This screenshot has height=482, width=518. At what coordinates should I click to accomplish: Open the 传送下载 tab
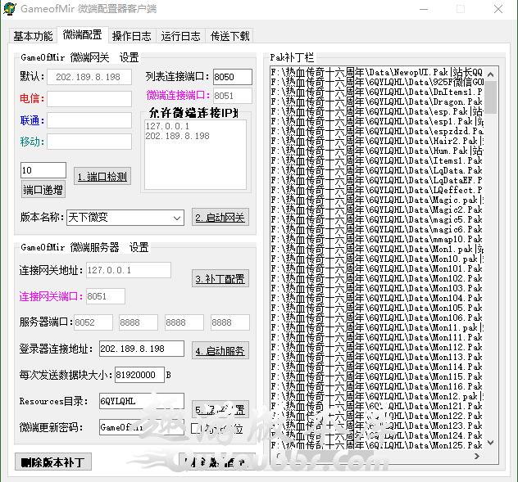pyautogui.click(x=230, y=36)
